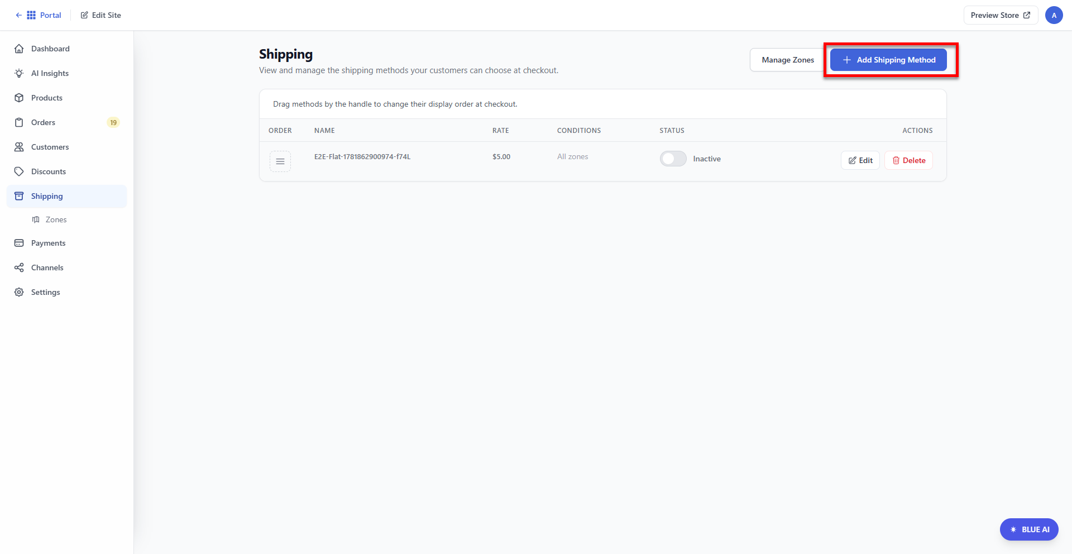Click the Shipping archive icon in sidebar

point(19,196)
